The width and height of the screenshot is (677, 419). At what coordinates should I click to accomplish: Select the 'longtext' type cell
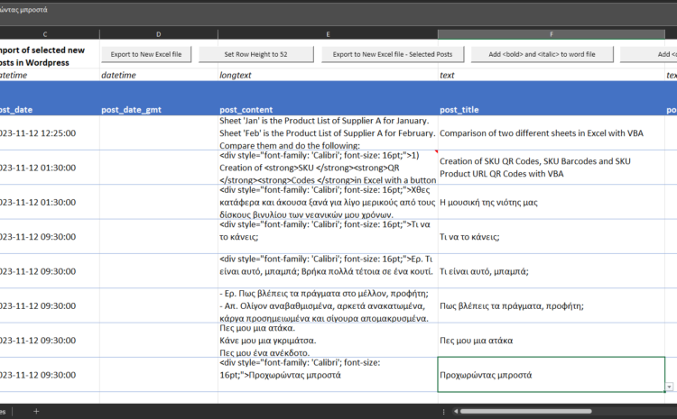tap(328, 75)
